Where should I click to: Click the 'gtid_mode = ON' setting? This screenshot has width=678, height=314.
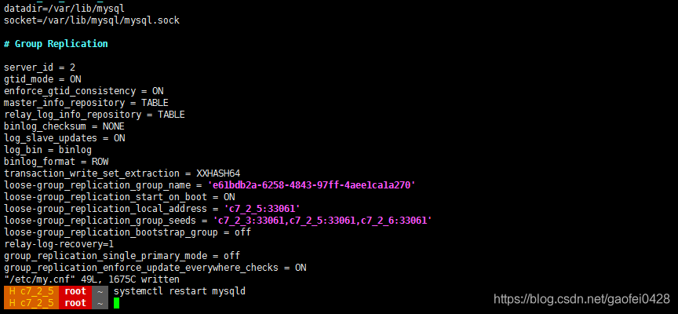click(x=42, y=79)
